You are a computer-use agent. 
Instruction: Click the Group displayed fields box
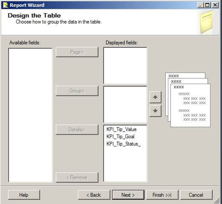pos(125,105)
